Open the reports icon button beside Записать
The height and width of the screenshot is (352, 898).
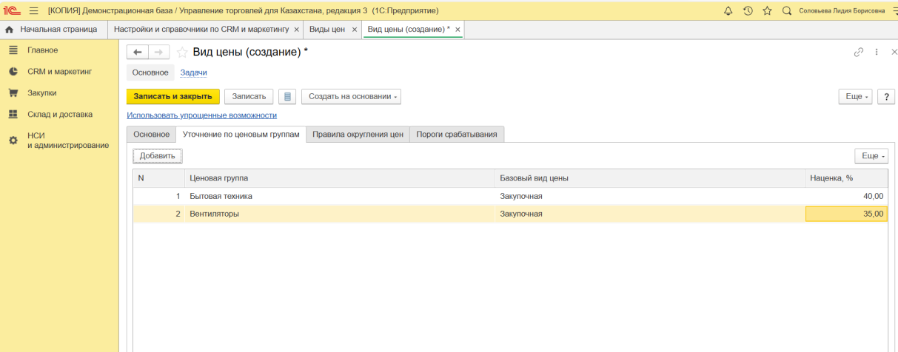coord(287,97)
